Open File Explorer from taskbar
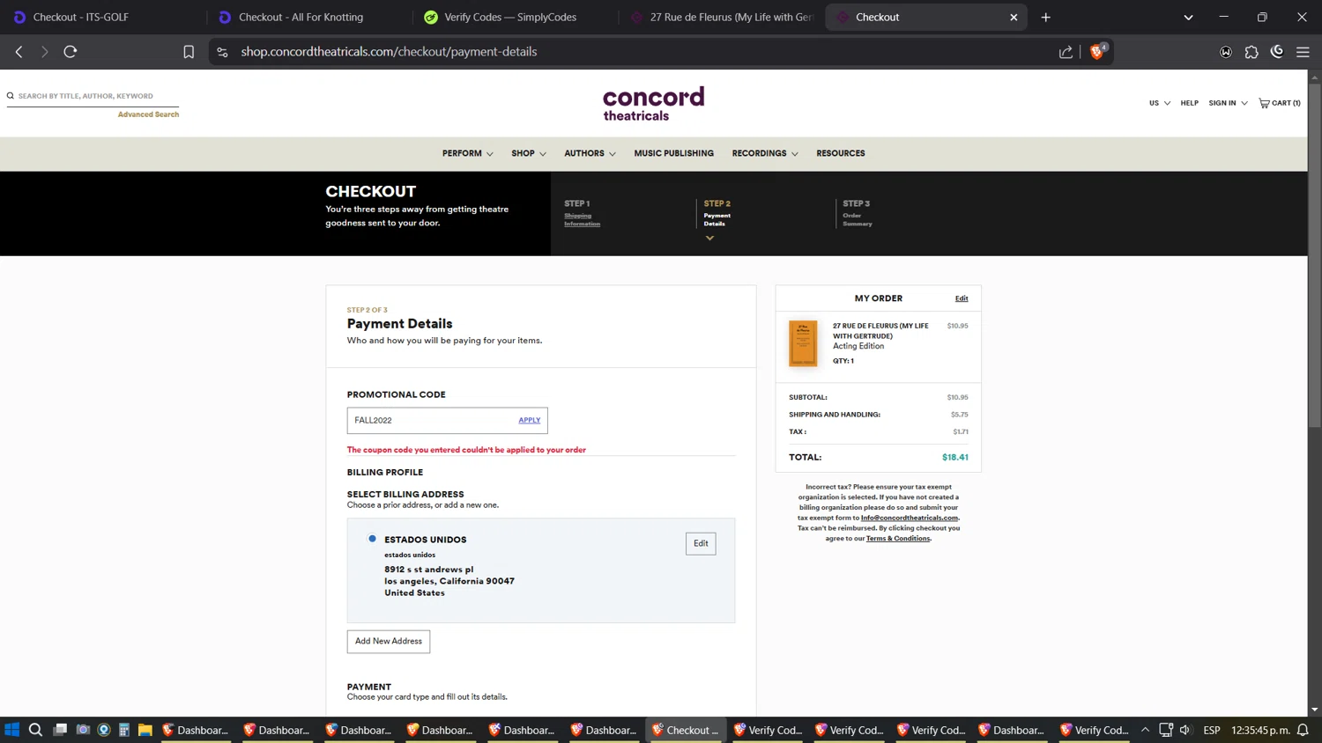Image resolution: width=1322 pixels, height=743 pixels. (x=145, y=730)
